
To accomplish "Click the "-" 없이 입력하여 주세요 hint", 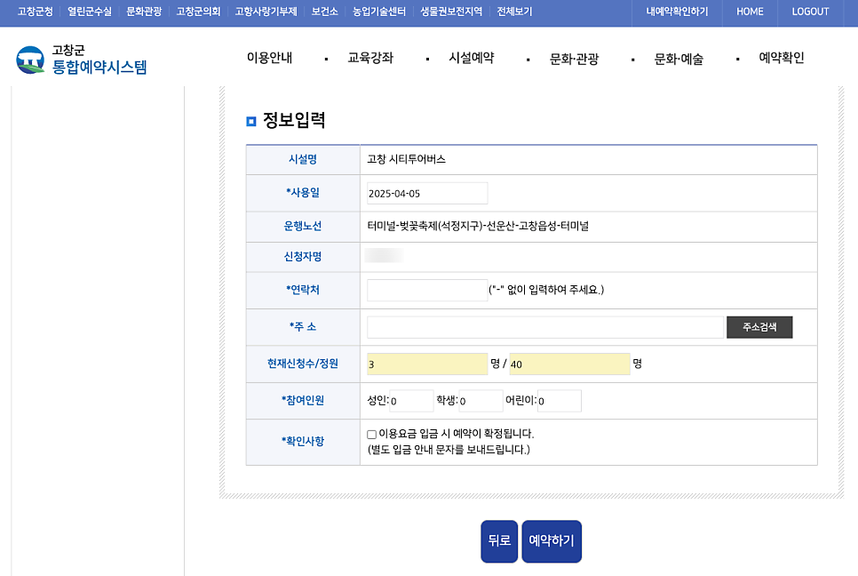I will (546, 290).
